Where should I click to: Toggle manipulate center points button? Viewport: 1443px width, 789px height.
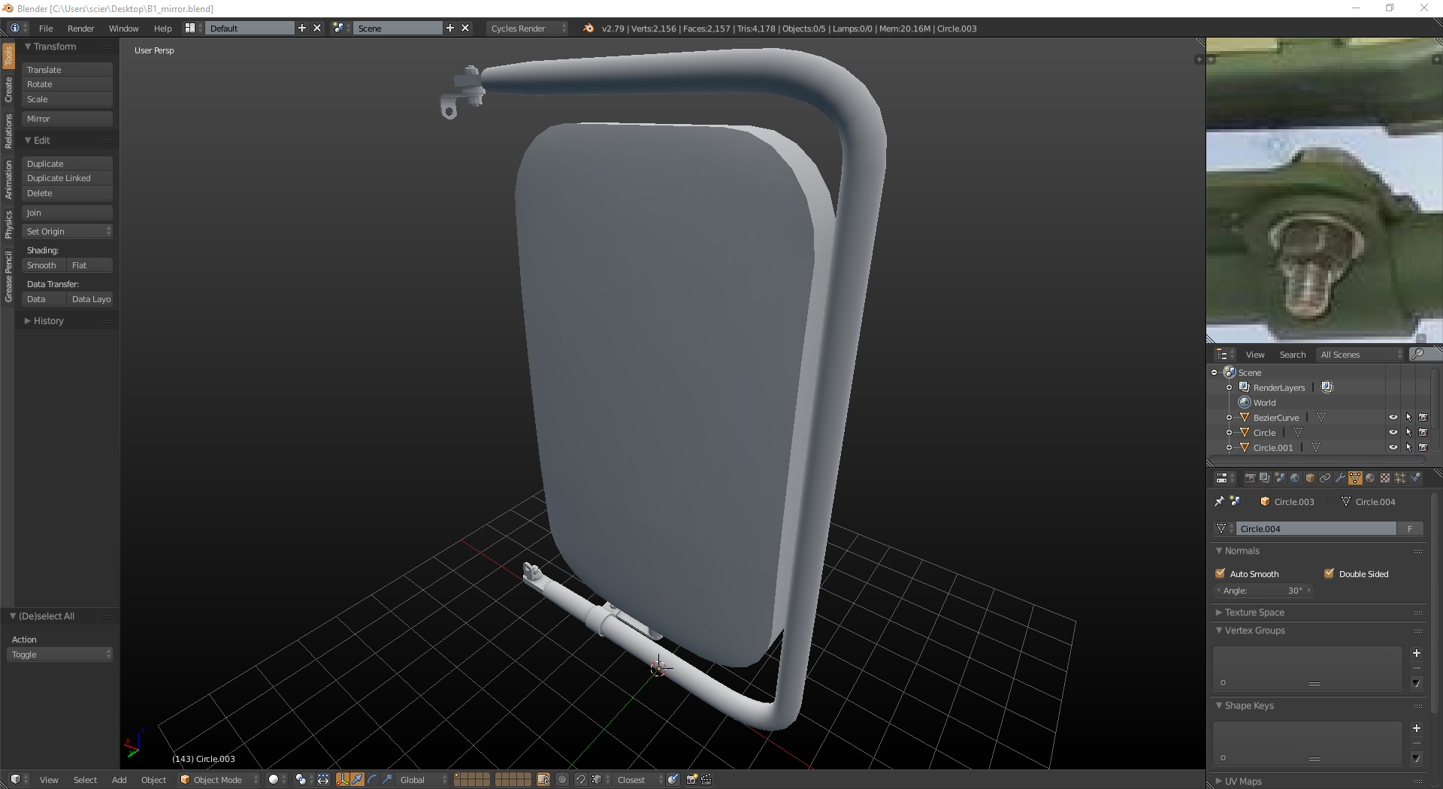click(x=323, y=779)
